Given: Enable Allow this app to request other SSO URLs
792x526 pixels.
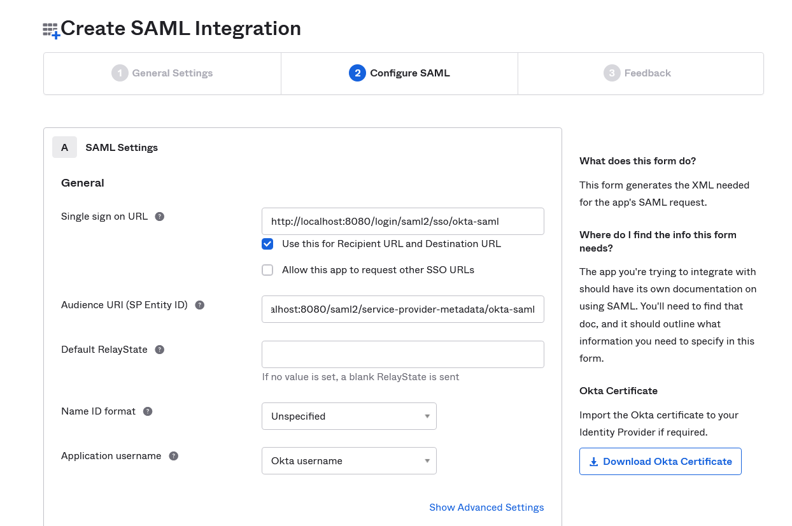Looking at the screenshot, I should [x=267, y=269].
